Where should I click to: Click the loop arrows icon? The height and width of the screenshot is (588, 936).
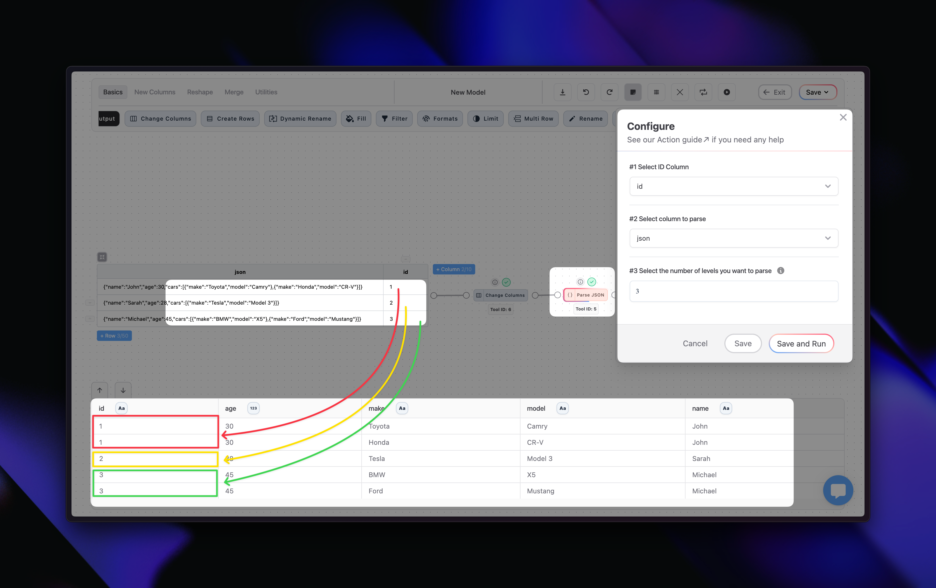pos(703,92)
